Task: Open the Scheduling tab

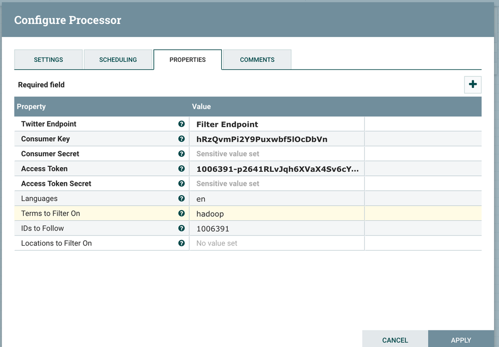Action: click(118, 60)
